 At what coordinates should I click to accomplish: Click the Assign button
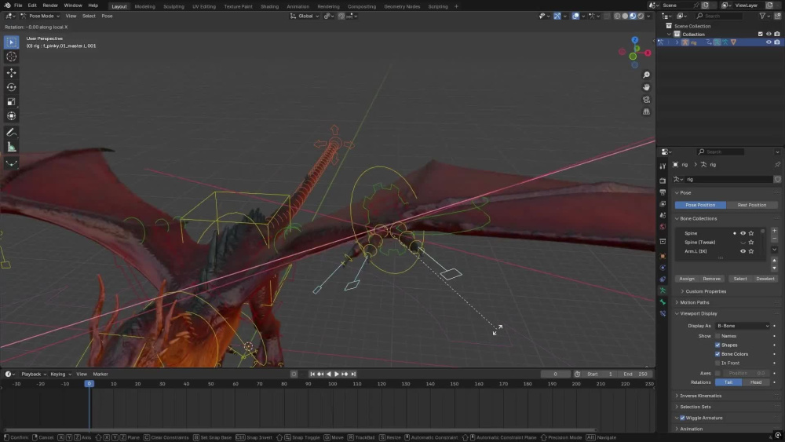[x=687, y=279]
